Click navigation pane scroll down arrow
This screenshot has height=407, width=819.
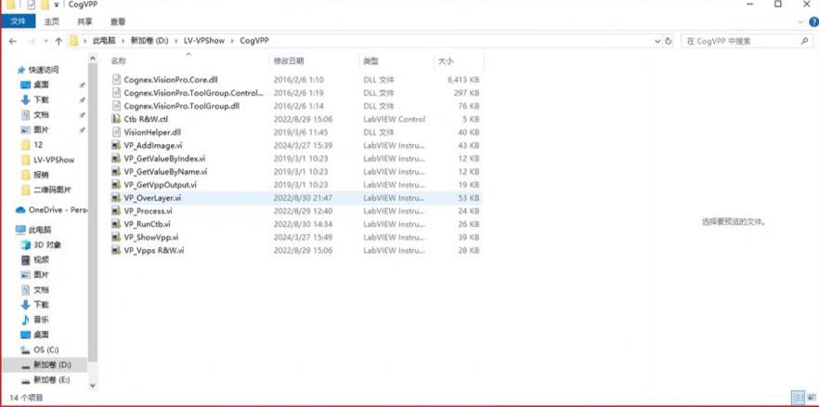coord(93,386)
